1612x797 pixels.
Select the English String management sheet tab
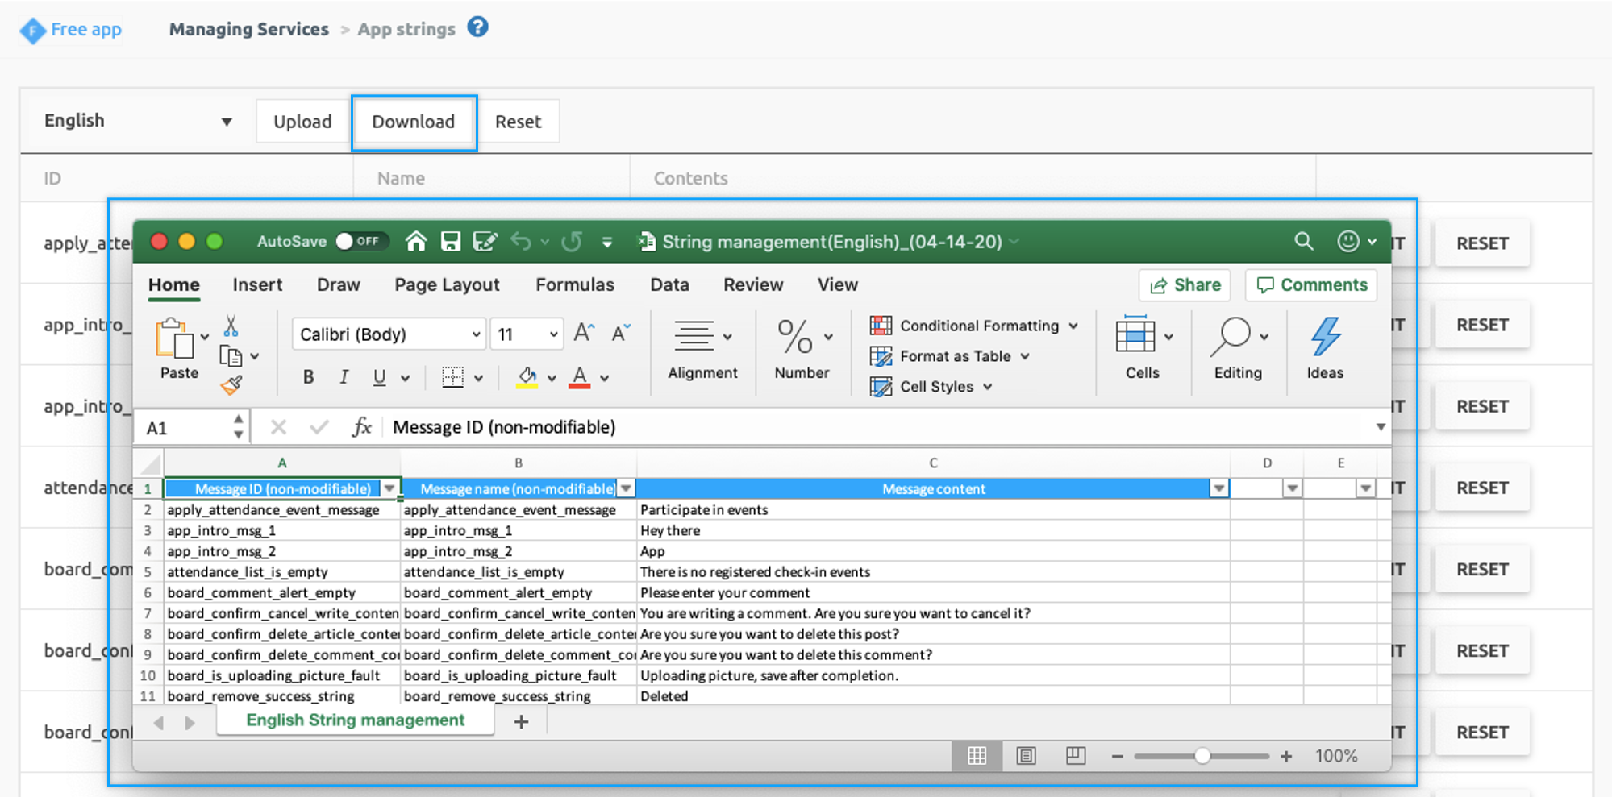pos(355,720)
